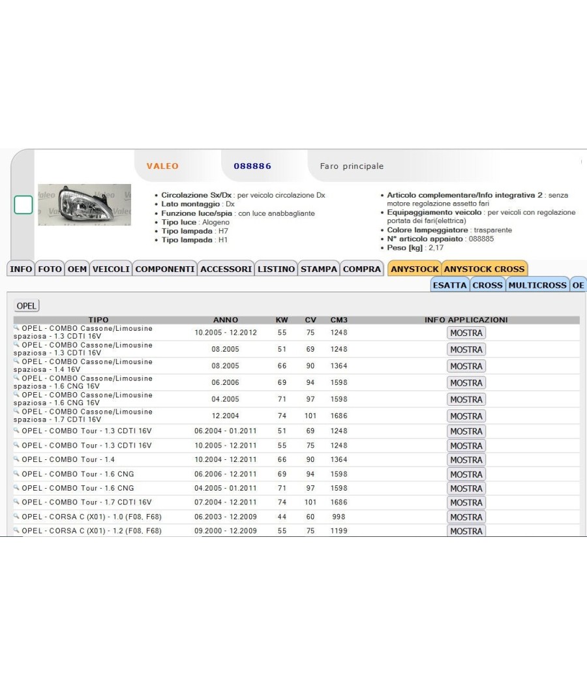
Task: Click magnifier icon for Combo Tour 1.6 CNG 71 kW
Action: point(16,487)
